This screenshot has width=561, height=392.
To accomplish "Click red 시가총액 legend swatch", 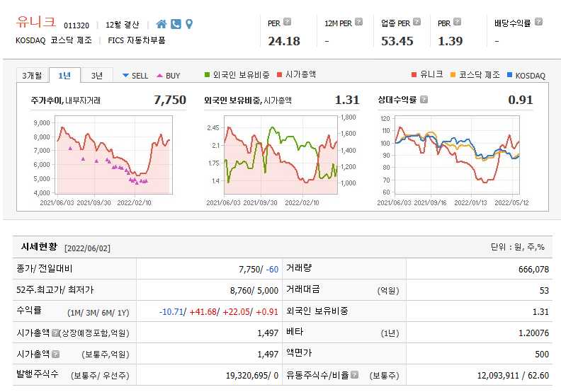I will 279,75.
